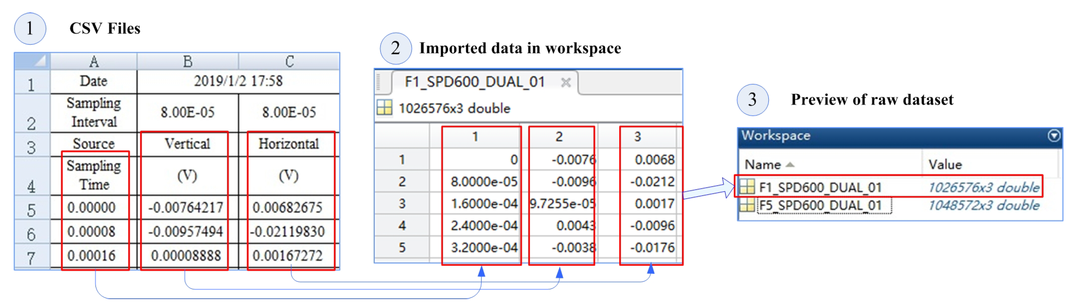Screen dimensions: 1079x306
Task: Click the cell containing 8.0000e-05
Action: (484, 181)
